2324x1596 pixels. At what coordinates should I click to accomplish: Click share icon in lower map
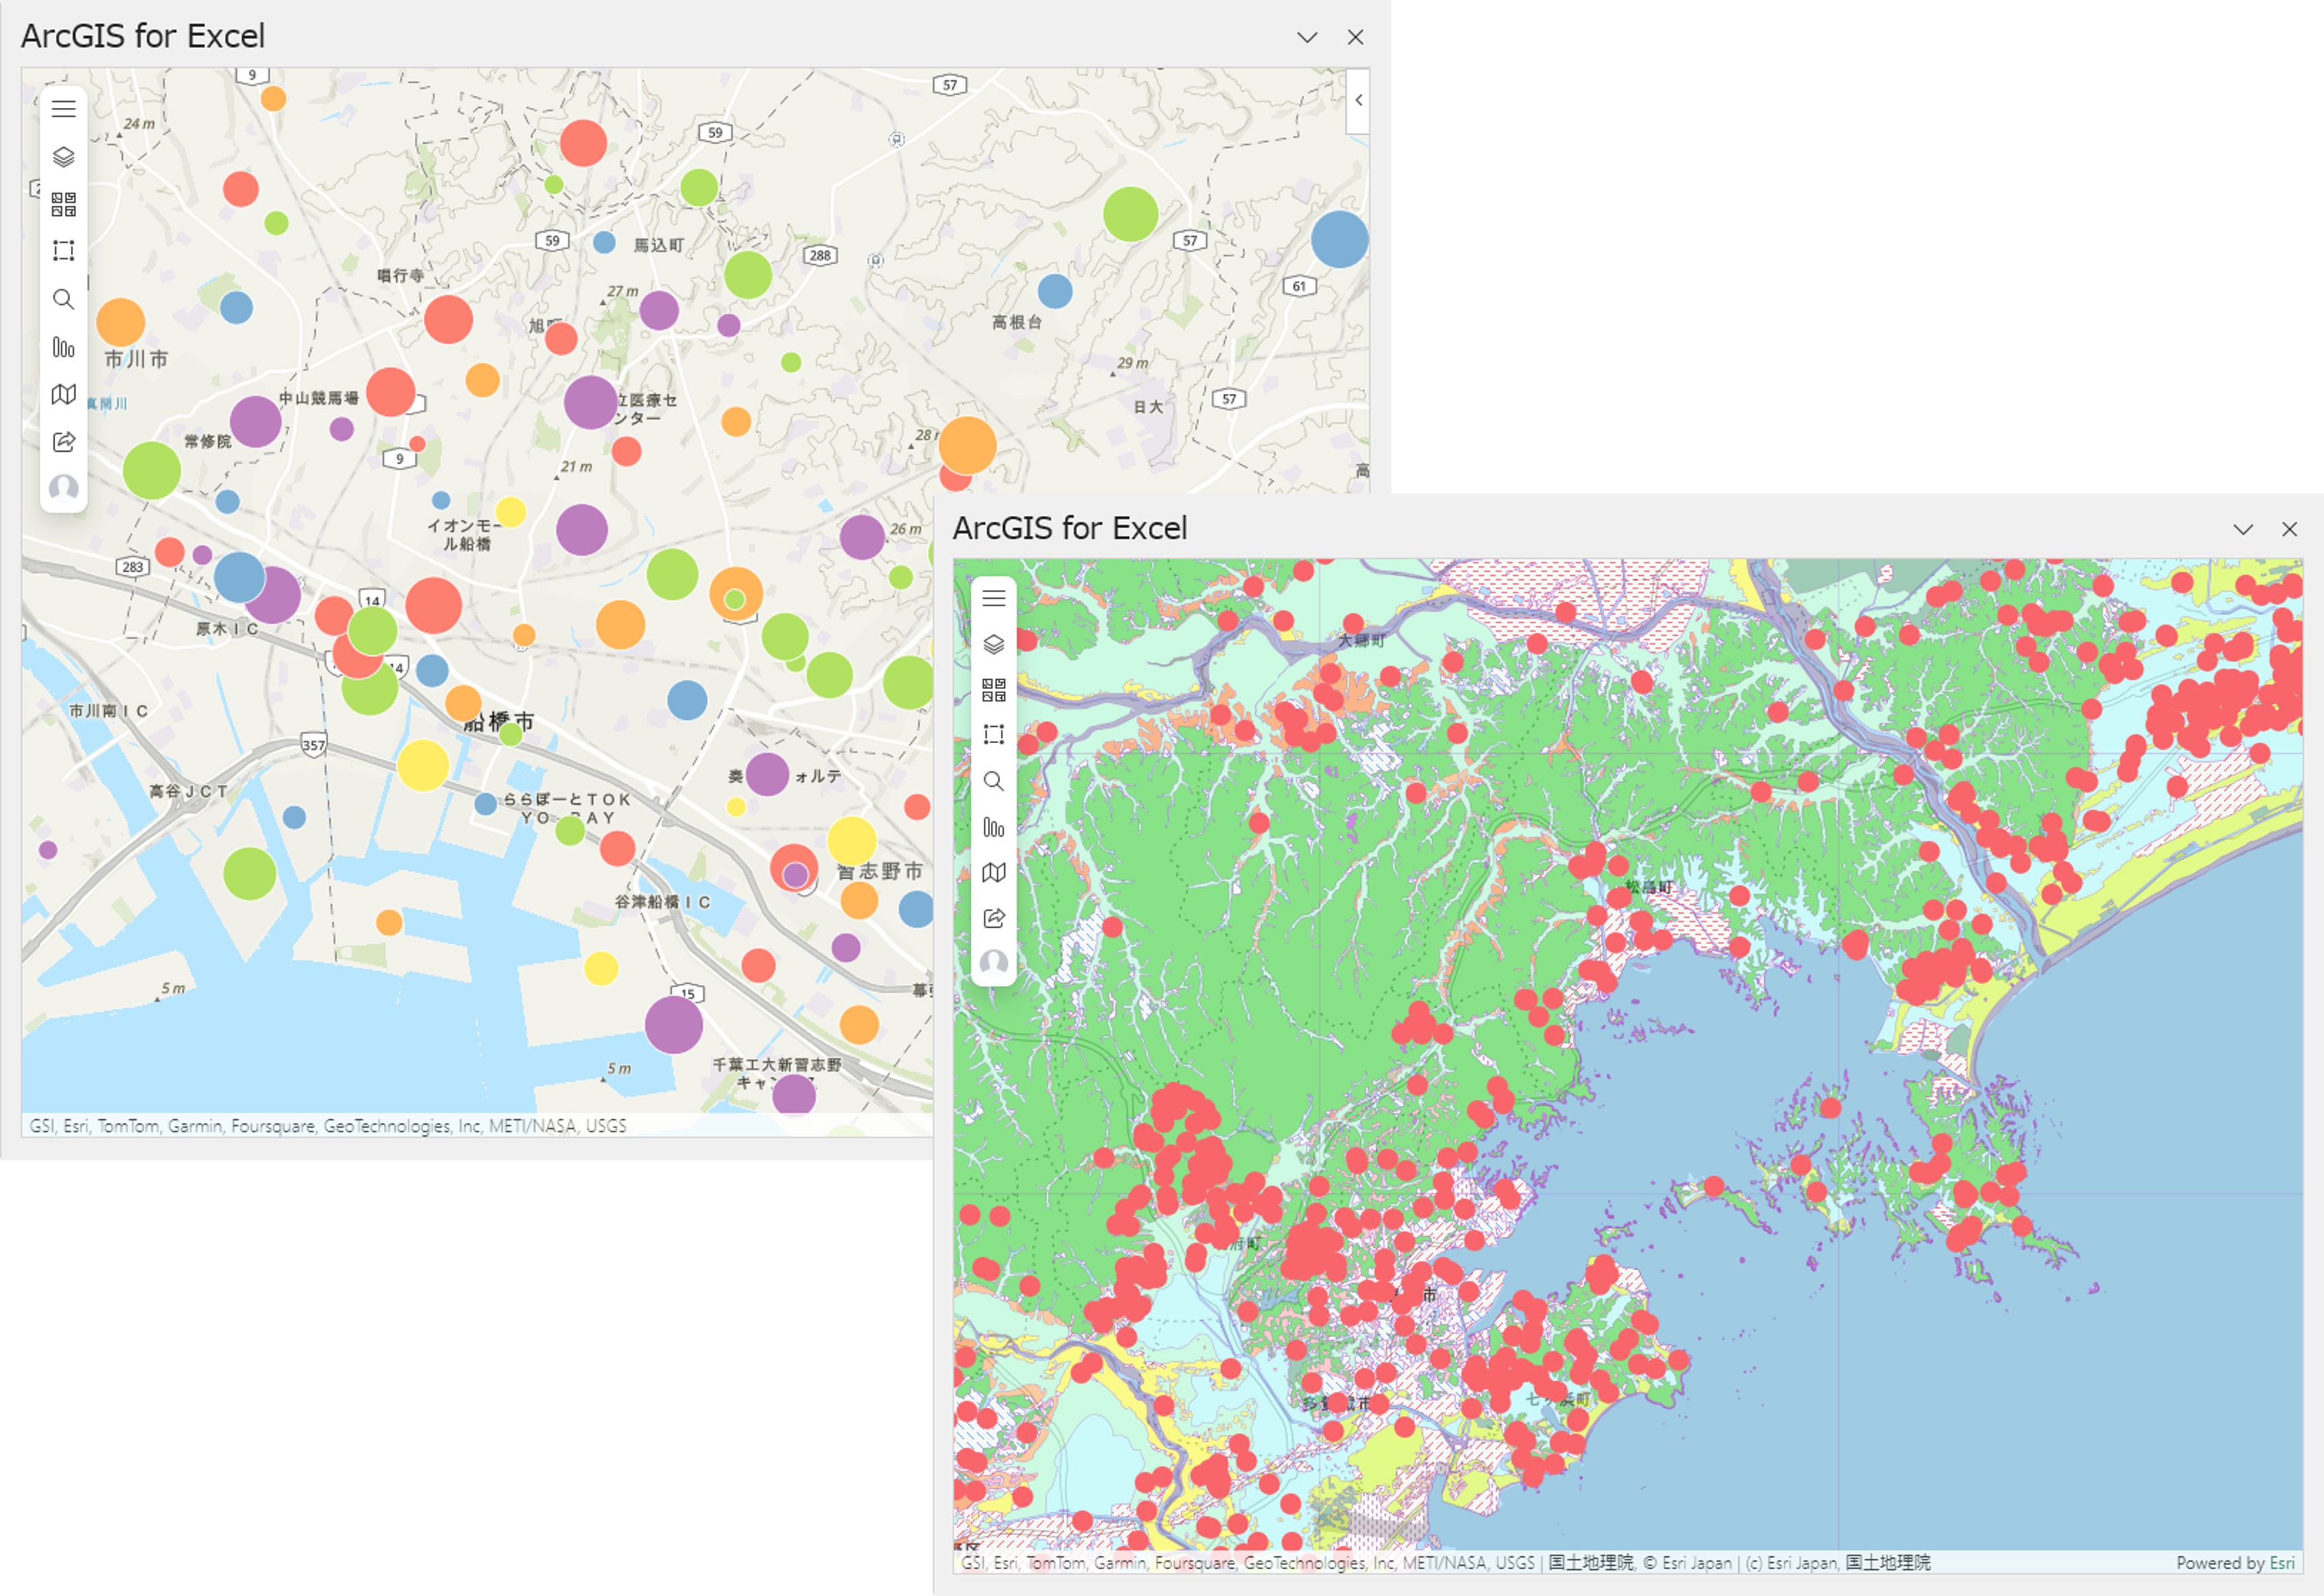click(993, 918)
